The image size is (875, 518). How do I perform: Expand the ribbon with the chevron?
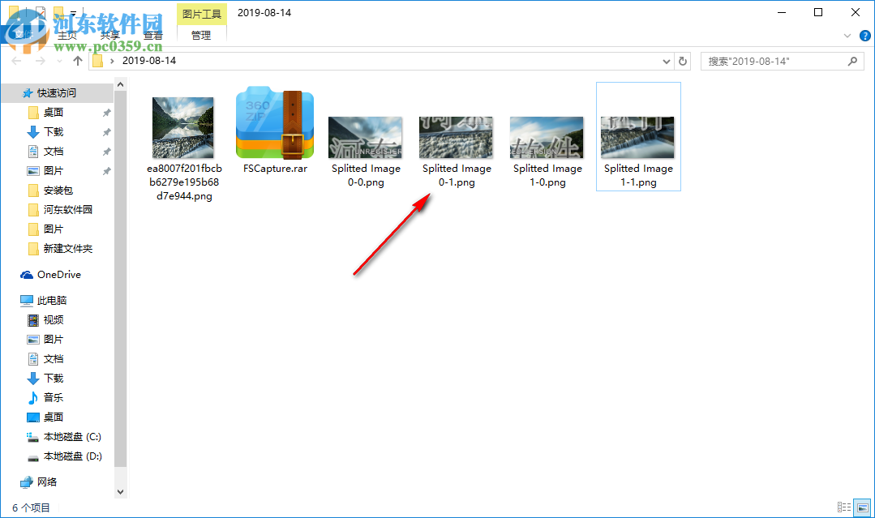(847, 36)
